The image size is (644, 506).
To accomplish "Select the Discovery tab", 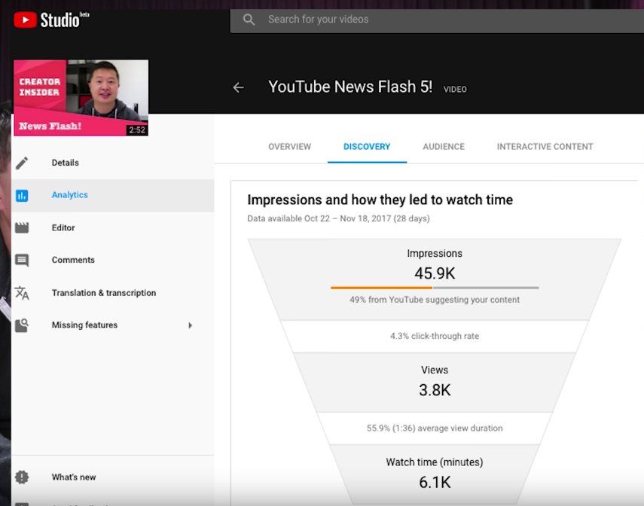I will click(367, 147).
